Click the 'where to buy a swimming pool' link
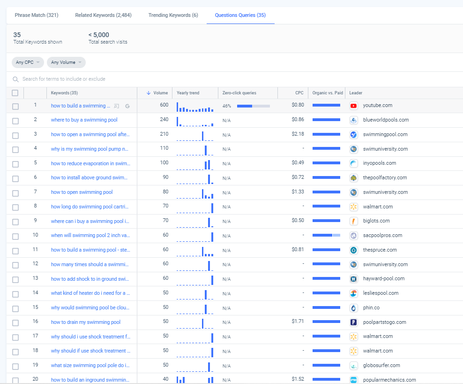The width and height of the screenshot is (463, 384). [x=84, y=120]
